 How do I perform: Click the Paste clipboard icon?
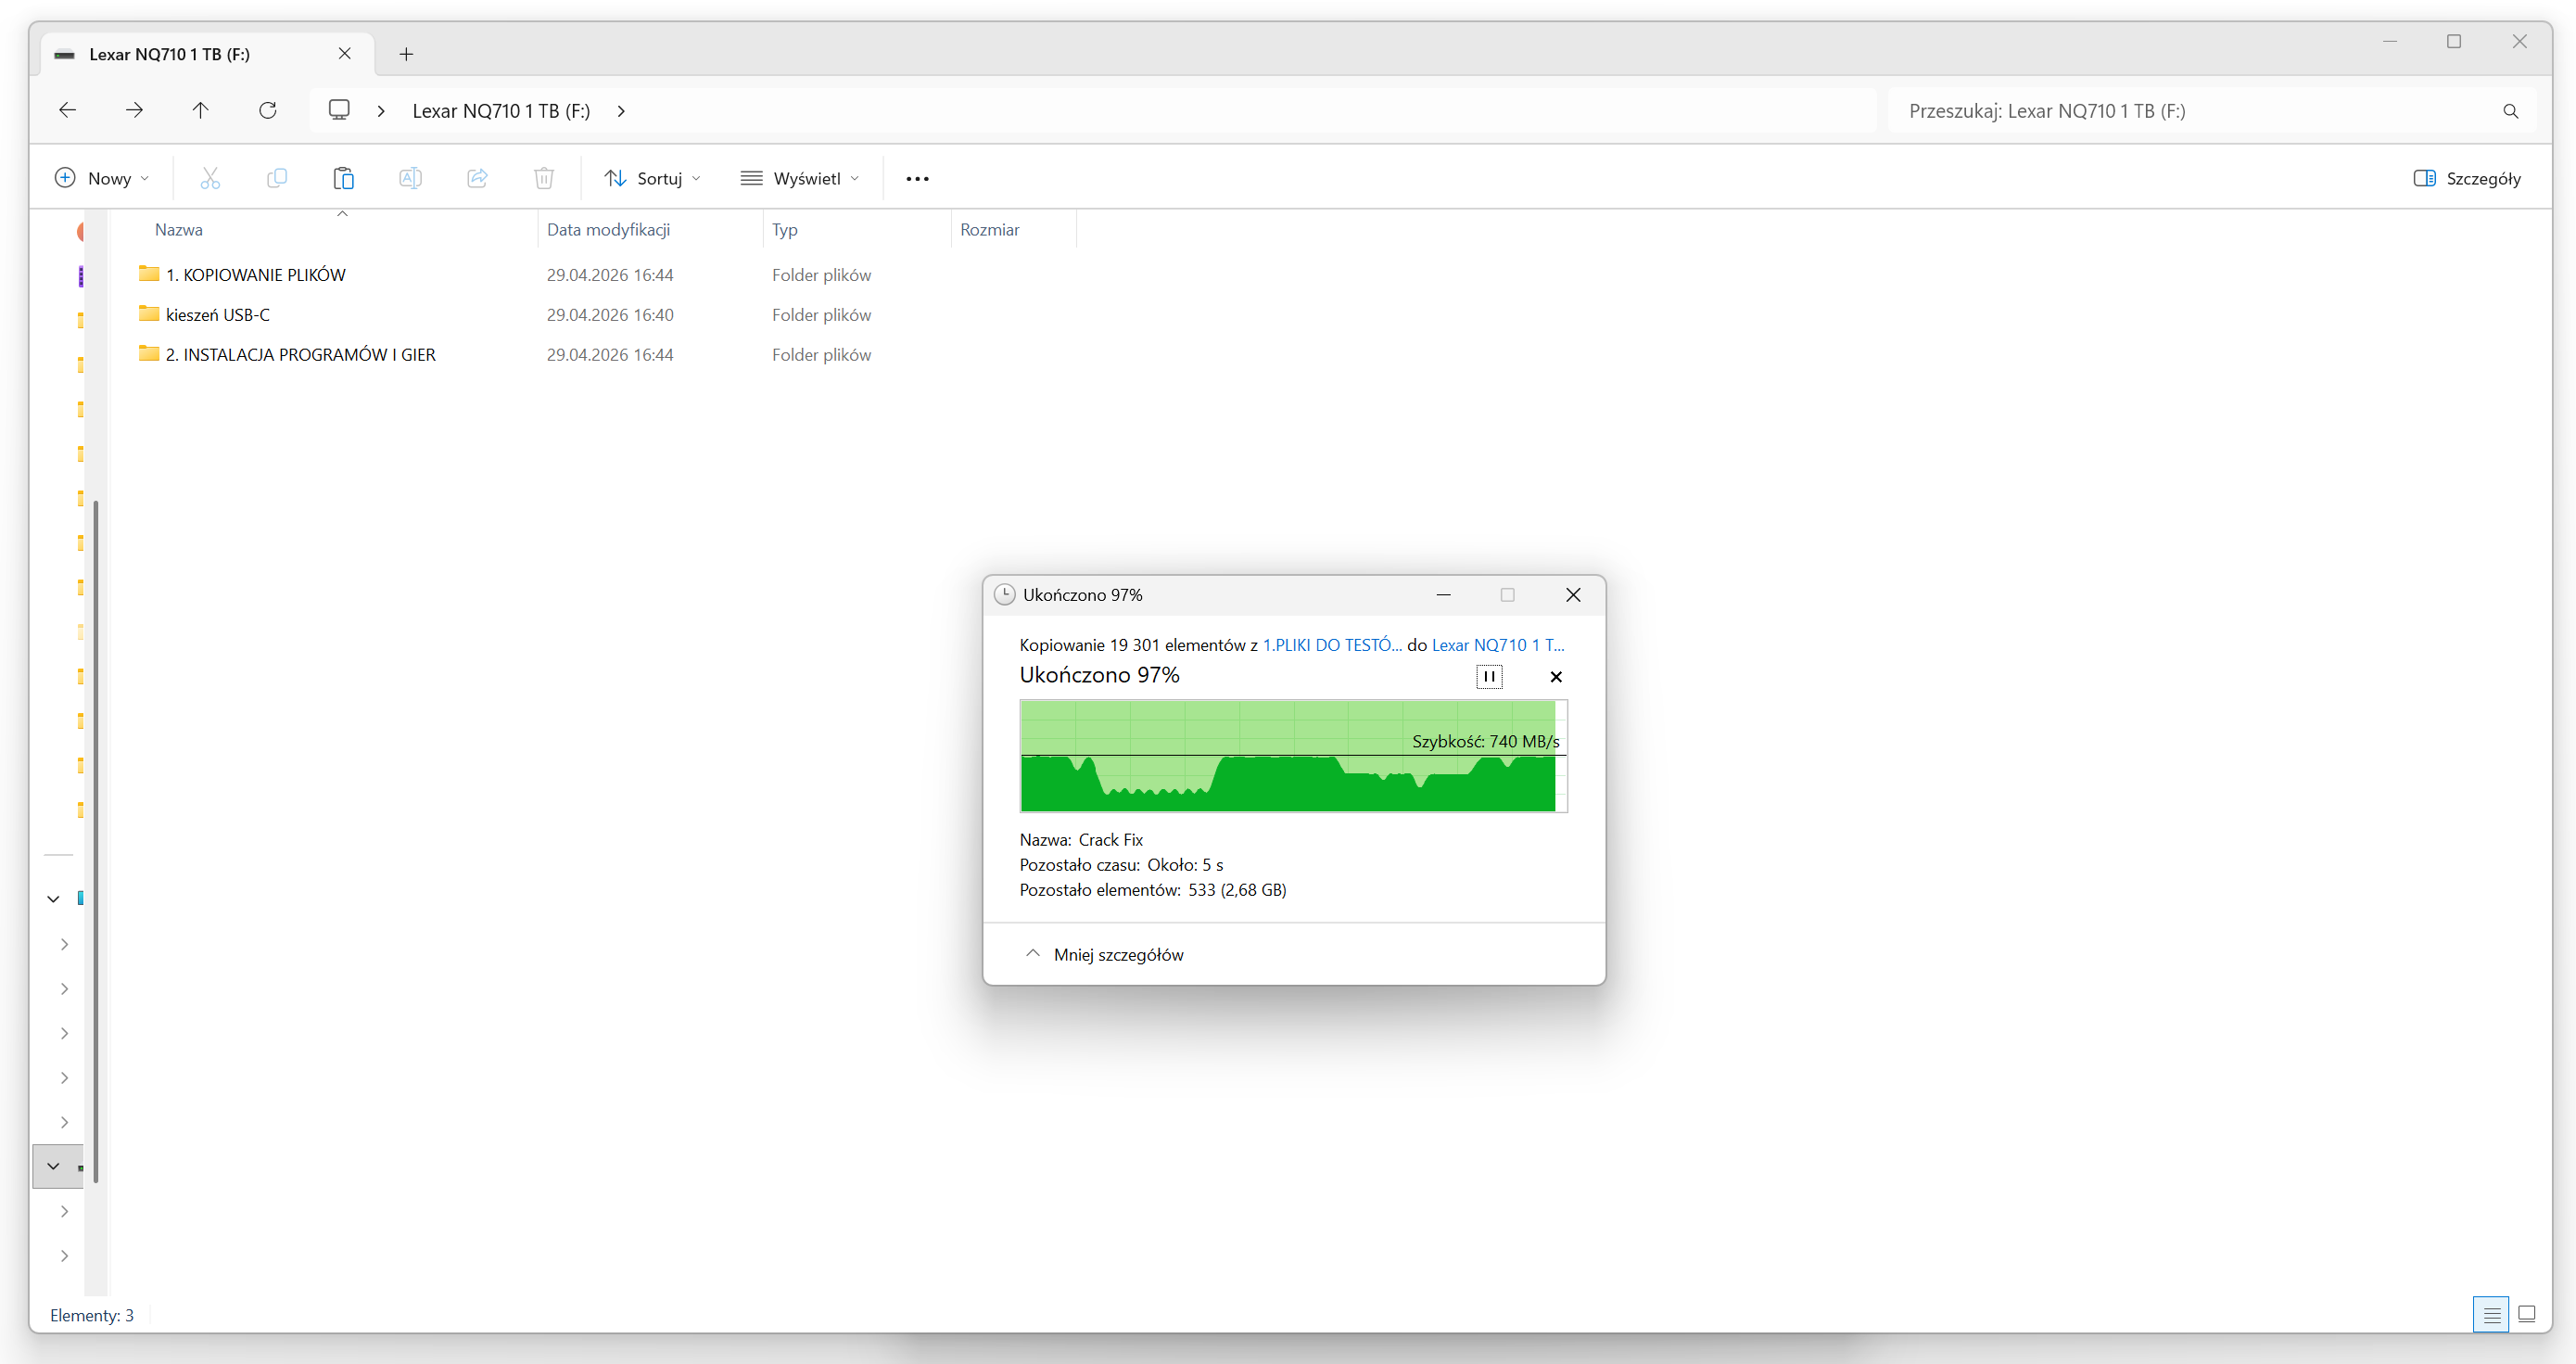343,178
